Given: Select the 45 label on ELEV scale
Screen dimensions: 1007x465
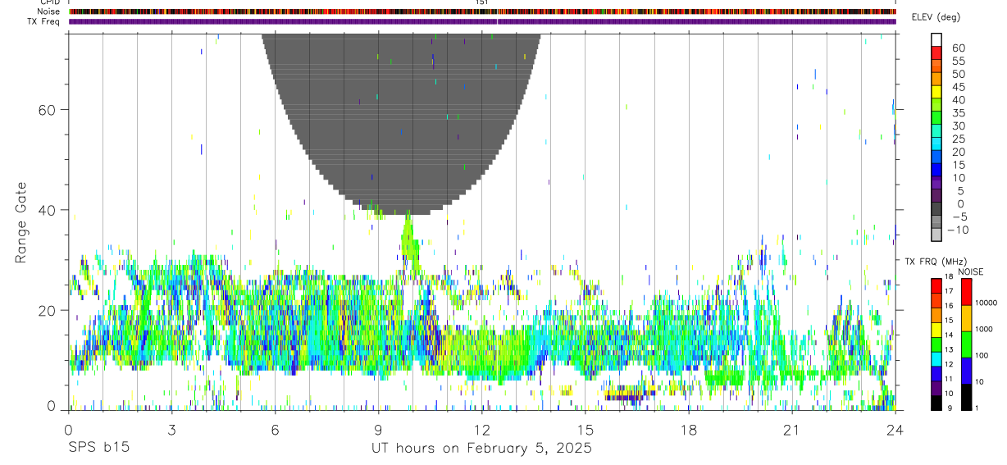Looking at the screenshot, I should pos(958,87).
